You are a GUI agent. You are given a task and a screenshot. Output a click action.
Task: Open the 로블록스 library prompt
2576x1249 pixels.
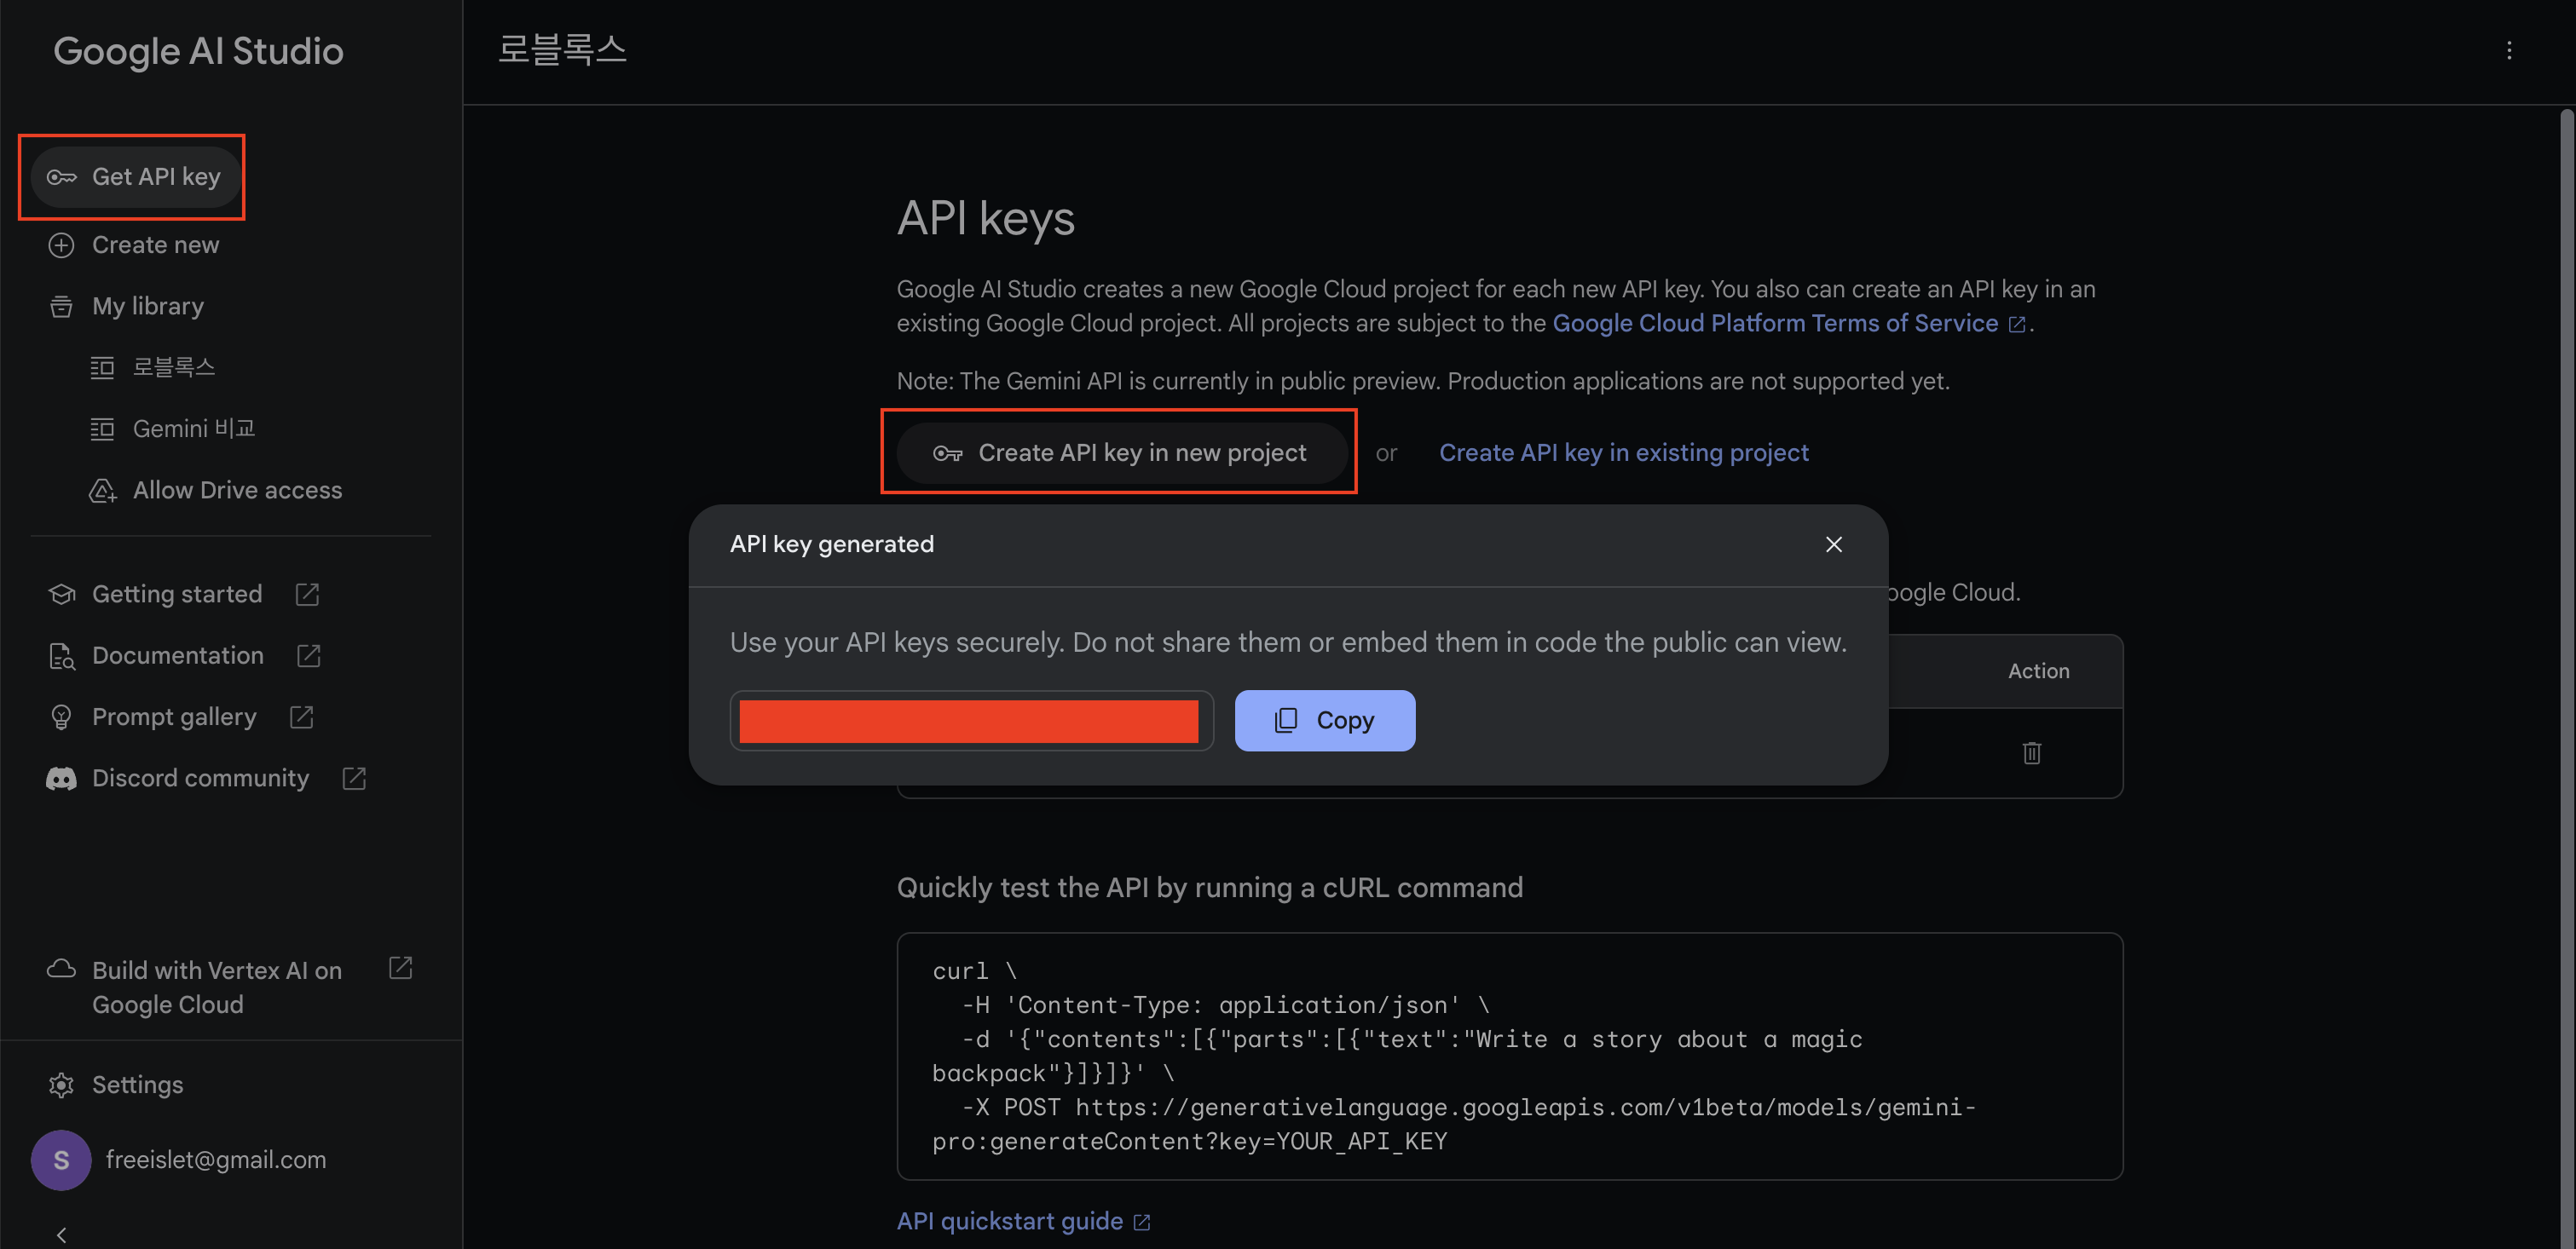[x=173, y=368]
